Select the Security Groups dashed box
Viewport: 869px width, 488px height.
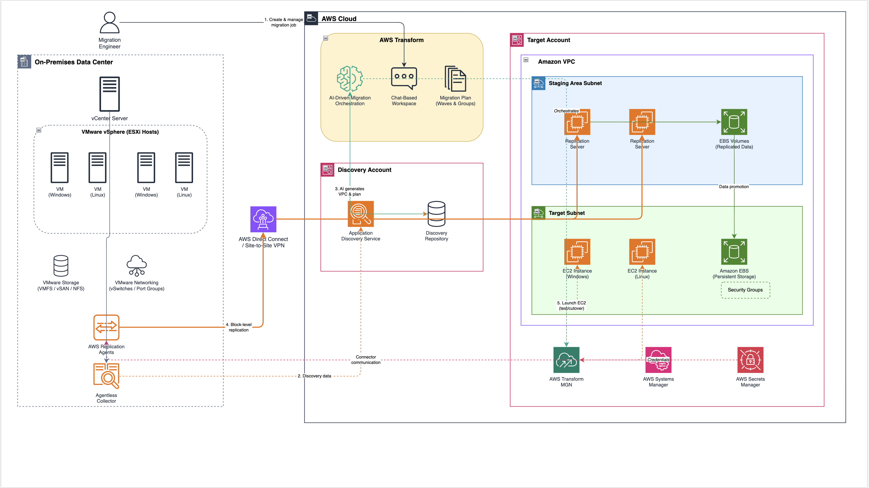[x=745, y=290]
